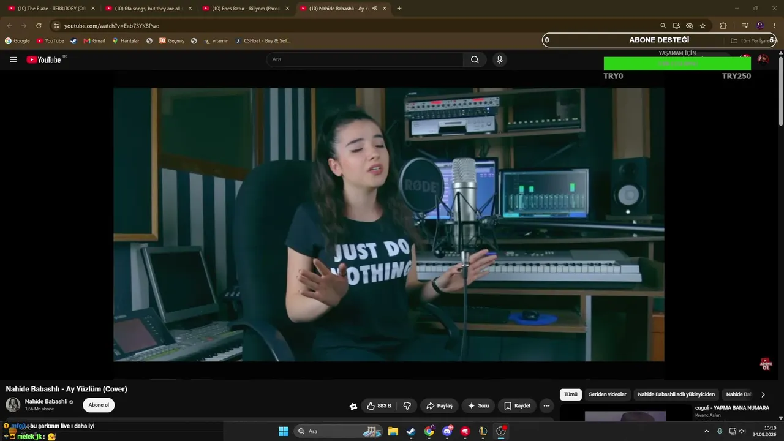Bookmark this page with the star

703,26
